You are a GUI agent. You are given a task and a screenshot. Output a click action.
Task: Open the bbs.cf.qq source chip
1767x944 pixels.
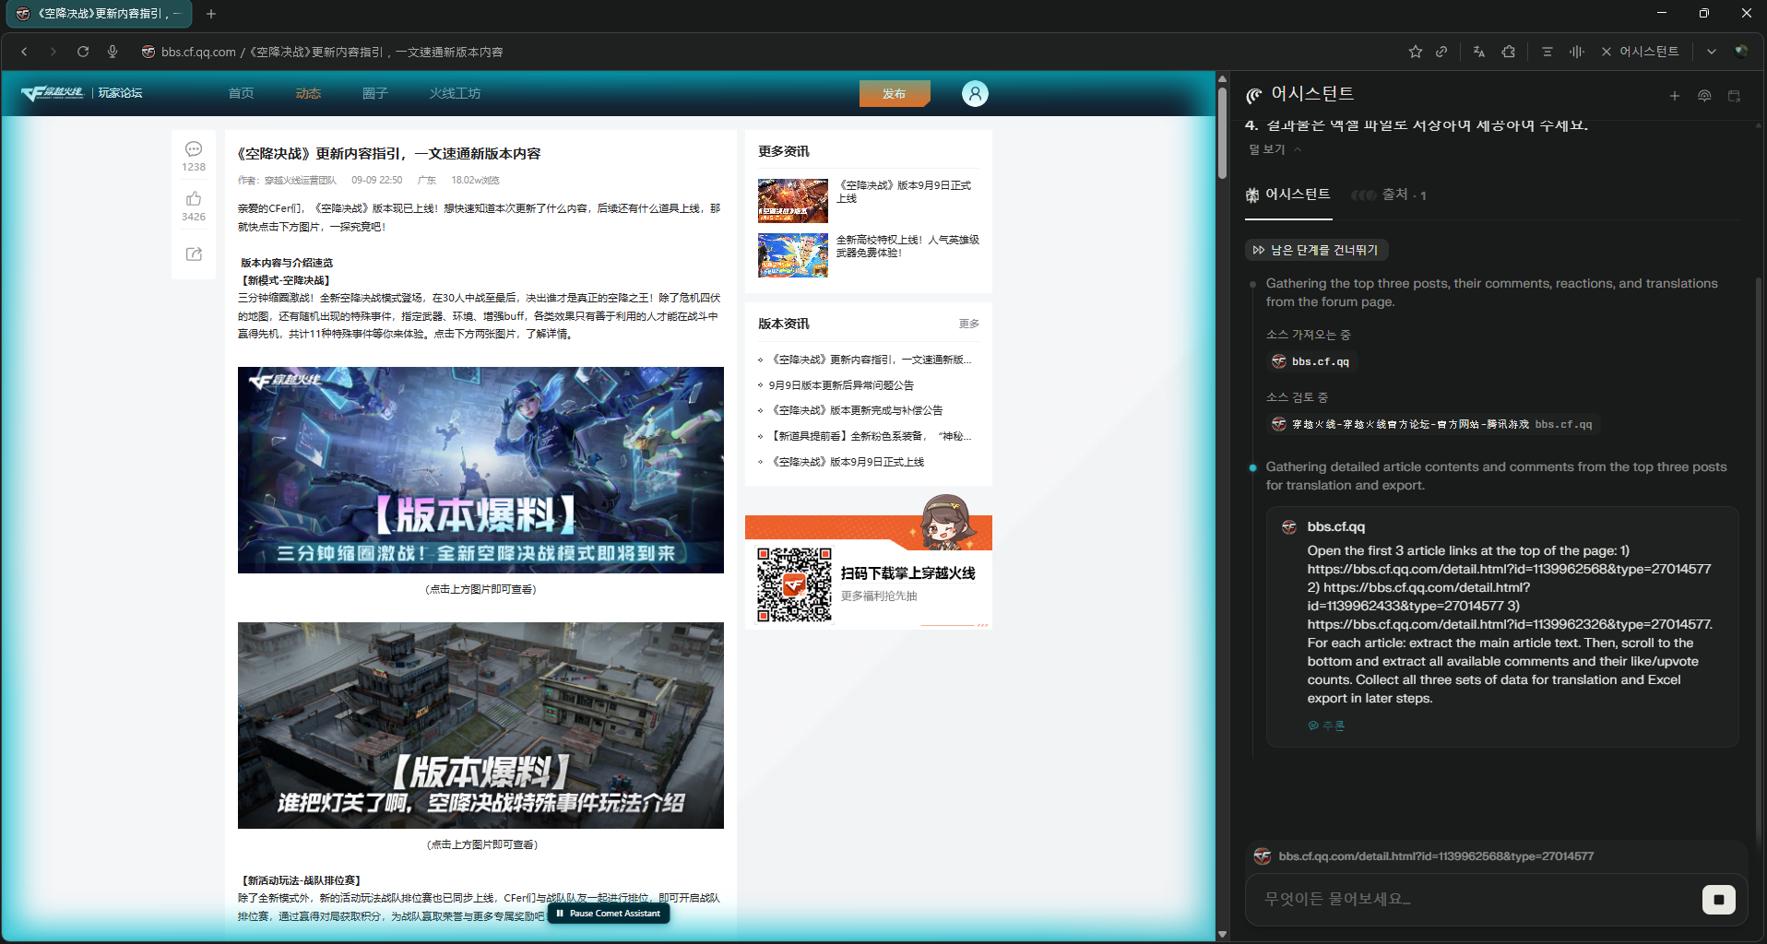coord(1310,361)
